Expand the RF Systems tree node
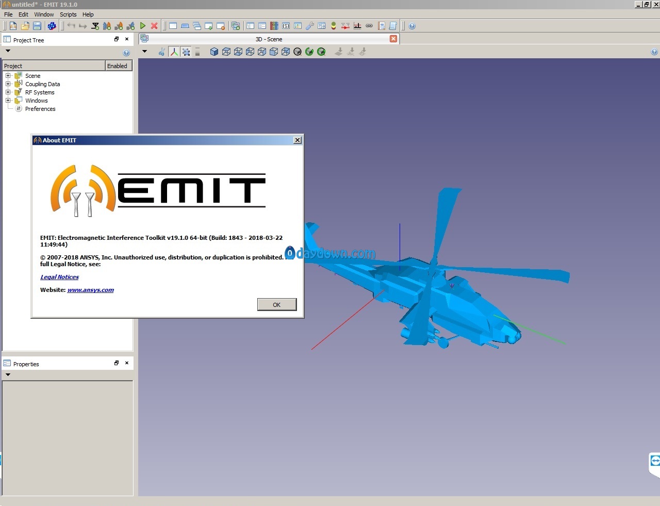The width and height of the screenshot is (660, 506). click(x=8, y=92)
